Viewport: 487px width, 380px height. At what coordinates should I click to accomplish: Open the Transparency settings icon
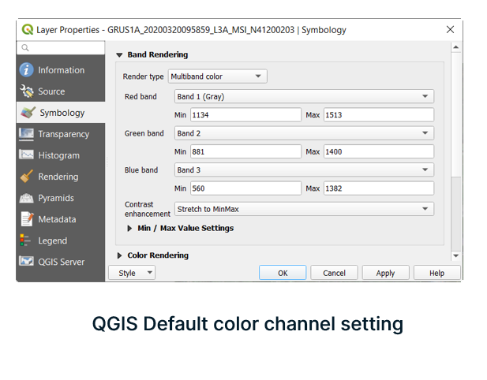[27, 134]
